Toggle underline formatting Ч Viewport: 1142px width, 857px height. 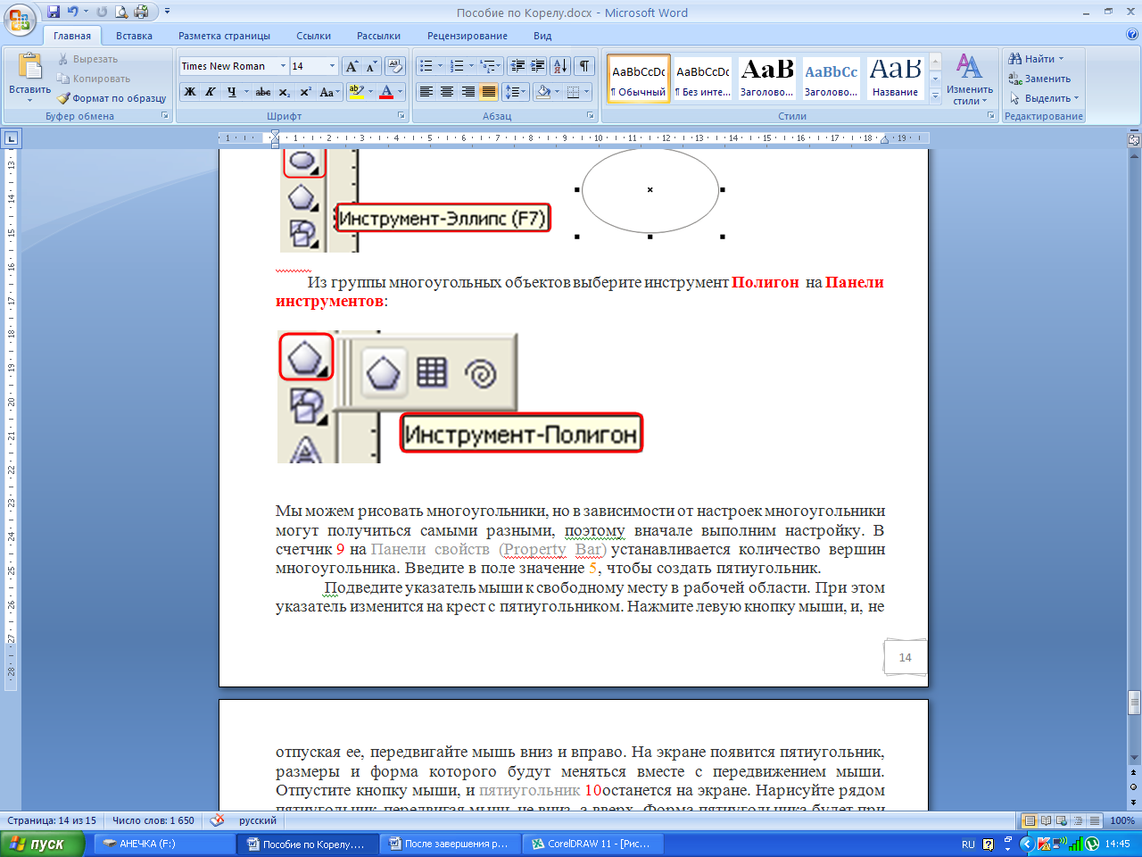click(231, 92)
